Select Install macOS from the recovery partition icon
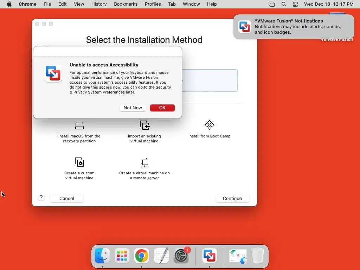Viewport: 360px width, 270px height. click(79, 126)
